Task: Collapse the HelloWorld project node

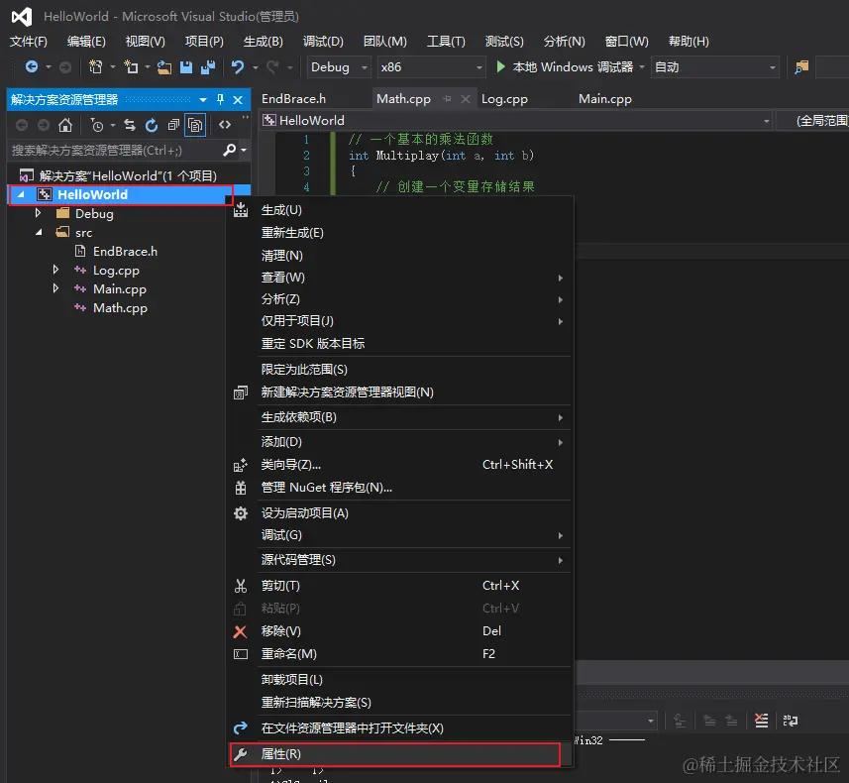Action: tap(21, 194)
